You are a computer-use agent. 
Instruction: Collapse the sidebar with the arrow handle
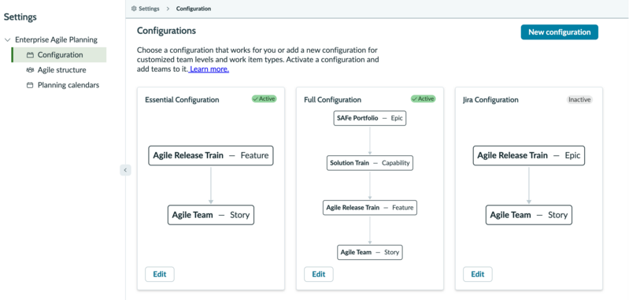click(125, 170)
